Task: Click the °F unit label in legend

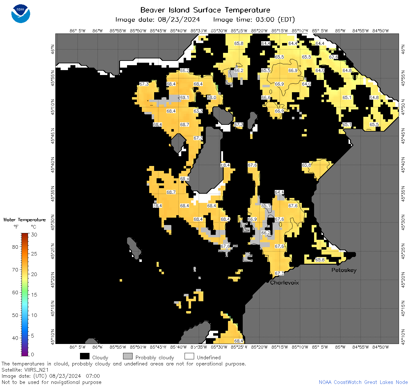Action: point(16,227)
